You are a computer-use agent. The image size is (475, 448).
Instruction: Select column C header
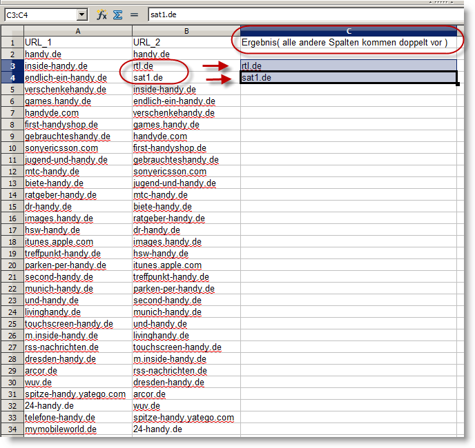tap(349, 31)
